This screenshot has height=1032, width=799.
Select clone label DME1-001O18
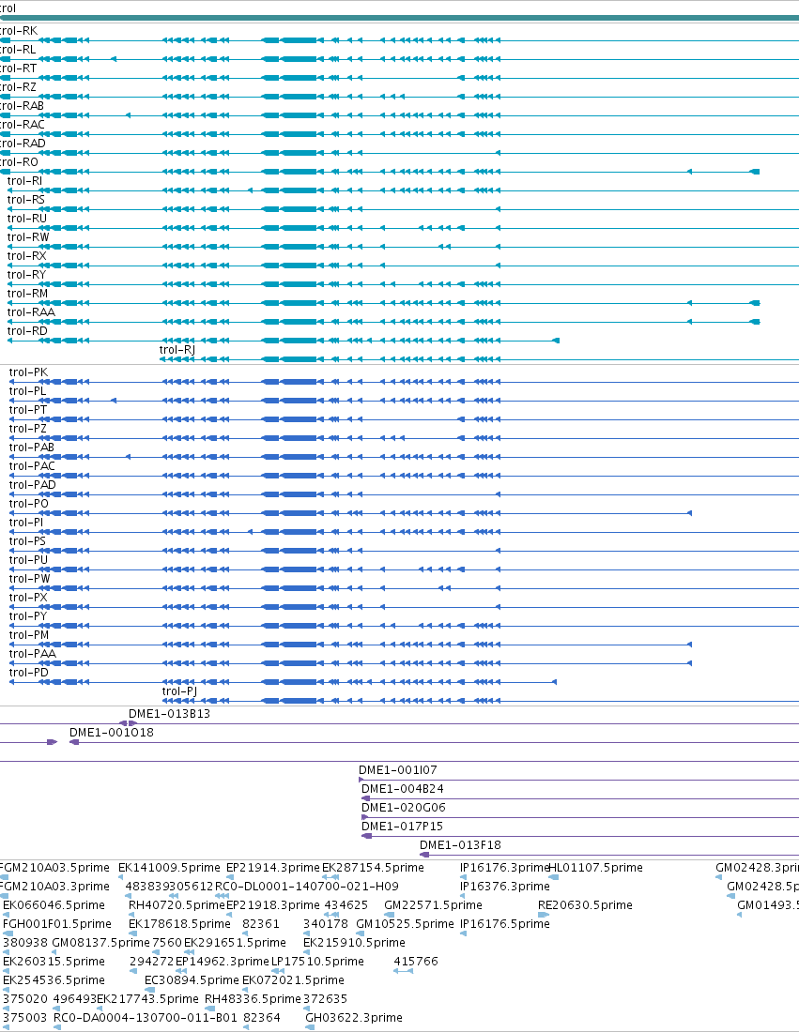[112, 733]
